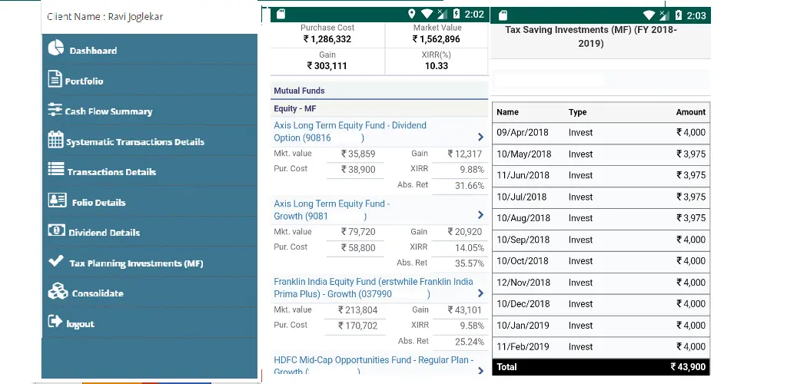
Task: Click the Dividend Details money icon
Action: click(x=56, y=230)
